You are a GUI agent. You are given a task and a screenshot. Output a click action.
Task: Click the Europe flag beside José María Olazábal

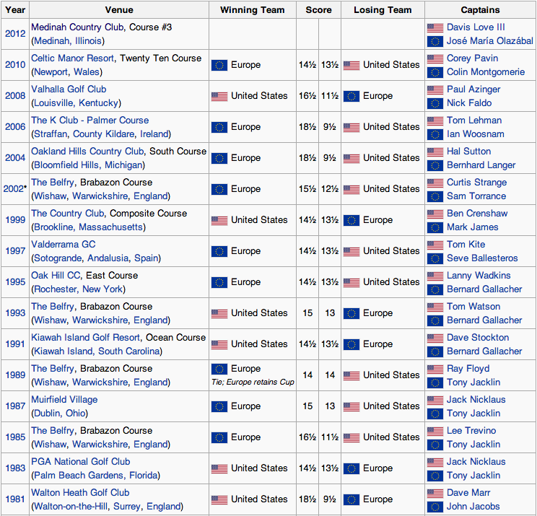(435, 41)
